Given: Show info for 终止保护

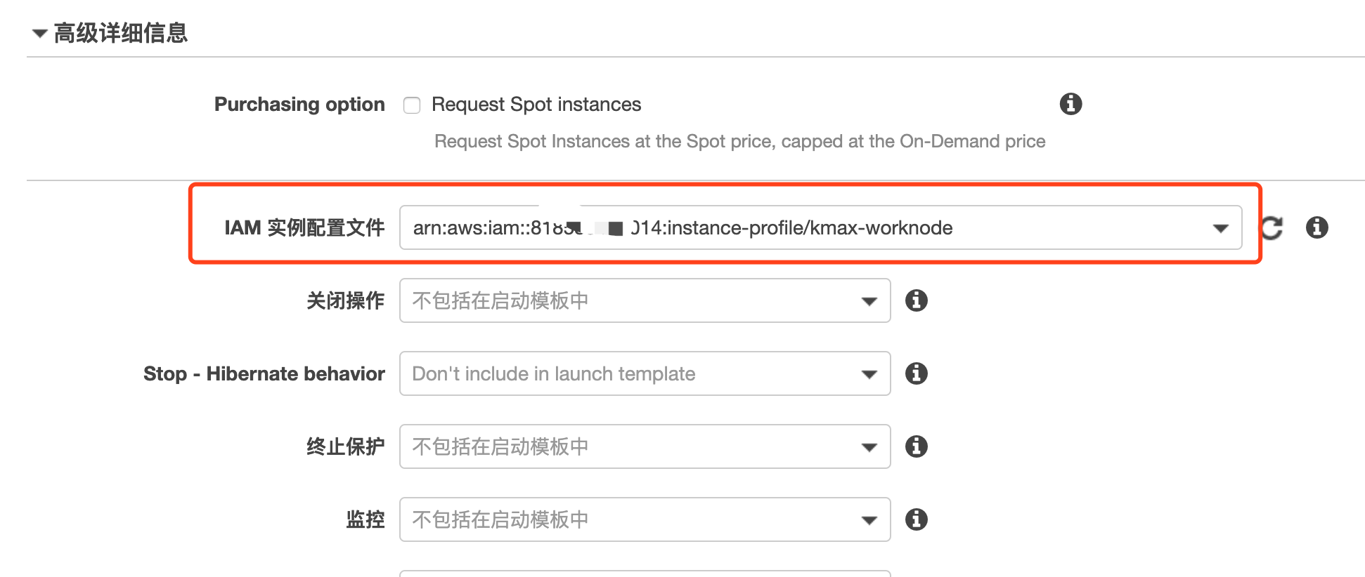Looking at the screenshot, I should coord(917,446).
